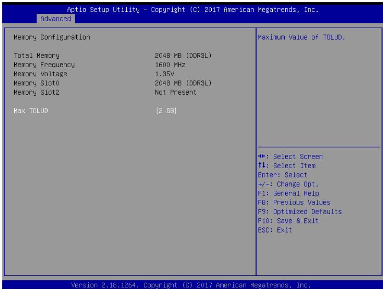The width and height of the screenshot is (383, 290).
Task: Click the F9: Optimized Defaults hint
Action: click(x=300, y=212)
